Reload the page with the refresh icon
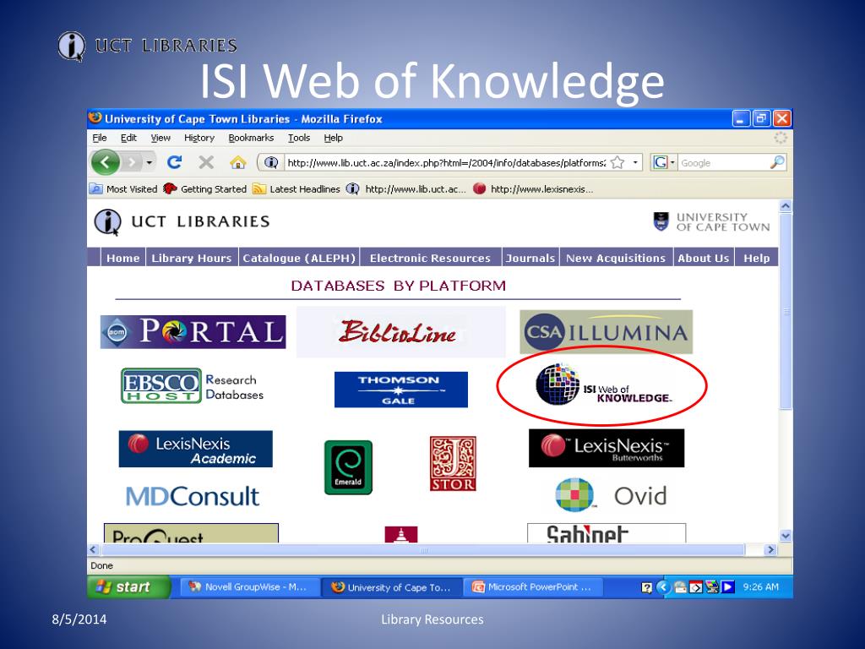Screen dimensions: 865x649 174,162
